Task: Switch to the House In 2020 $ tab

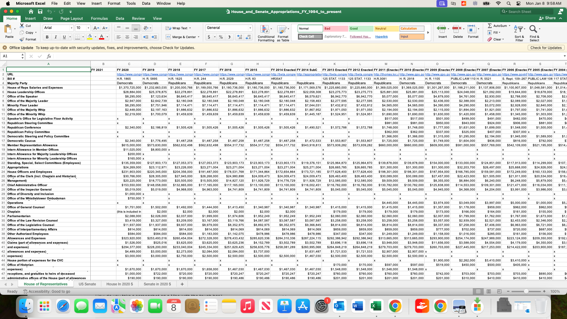Action: point(120,284)
